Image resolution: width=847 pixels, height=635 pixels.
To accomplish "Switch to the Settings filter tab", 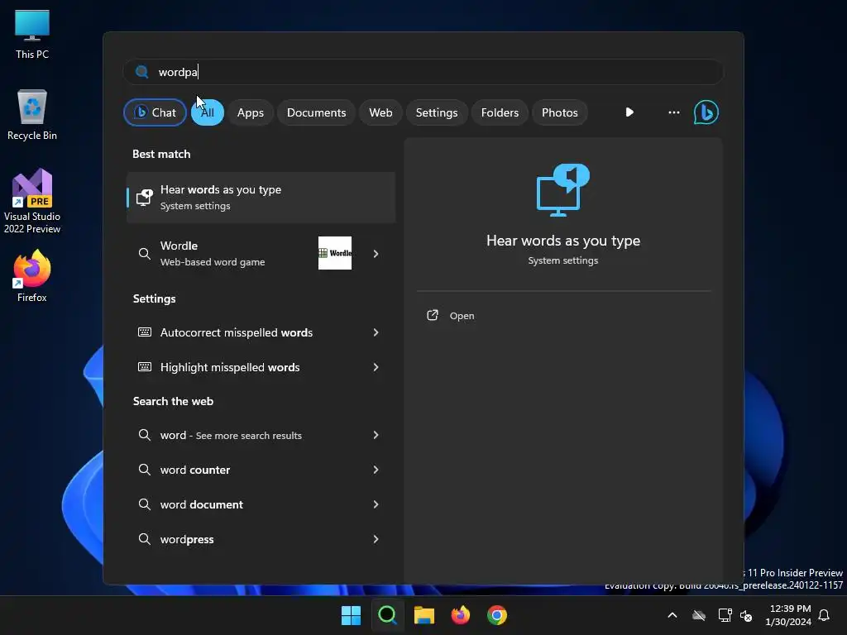I will click(437, 112).
